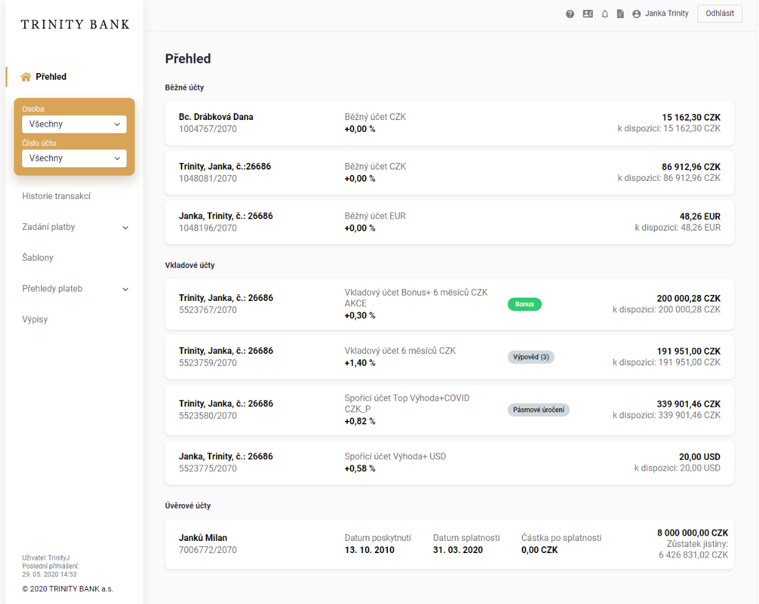Click the home icon next to Přehled
The width and height of the screenshot is (759, 604).
click(x=26, y=77)
